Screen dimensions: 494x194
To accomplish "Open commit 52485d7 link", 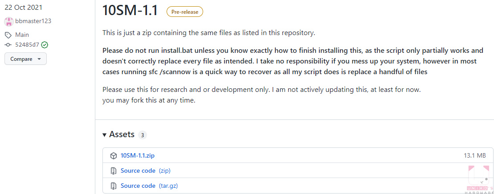I will pos(27,45).
